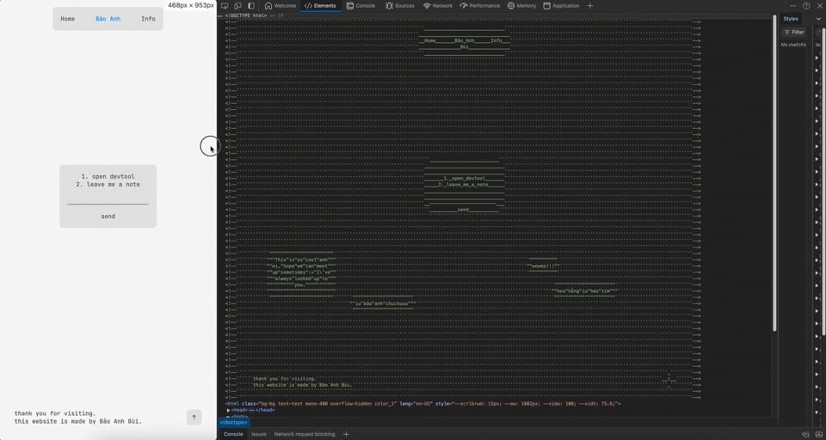Click 'heo hồng iu heo tím' comment text

[x=585, y=291]
